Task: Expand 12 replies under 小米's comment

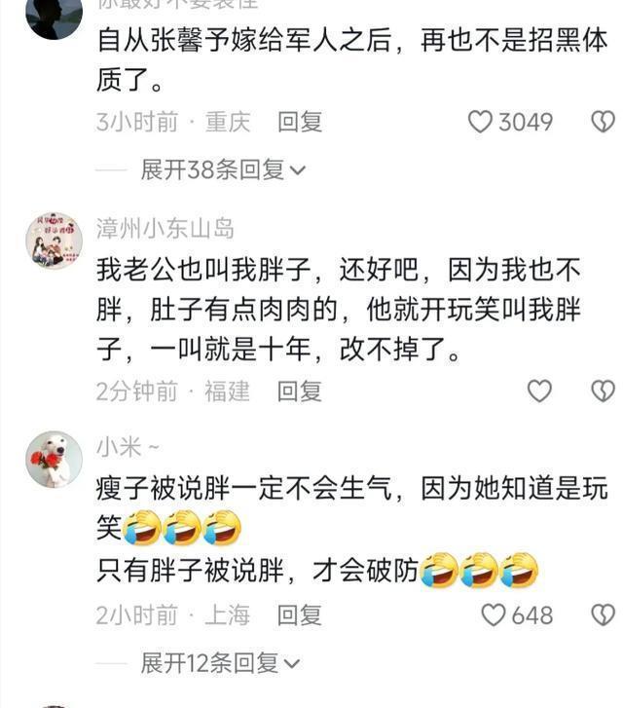Action: coord(220,663)
